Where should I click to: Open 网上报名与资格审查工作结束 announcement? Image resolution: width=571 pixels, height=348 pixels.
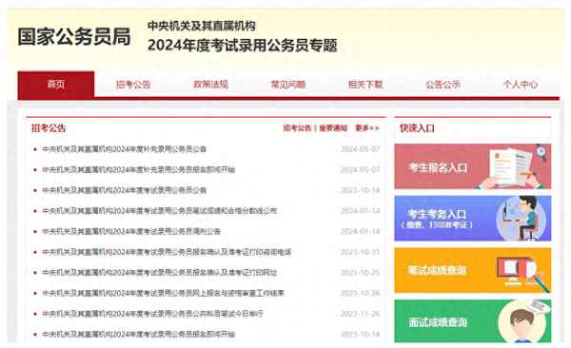(x=163, y=293)
